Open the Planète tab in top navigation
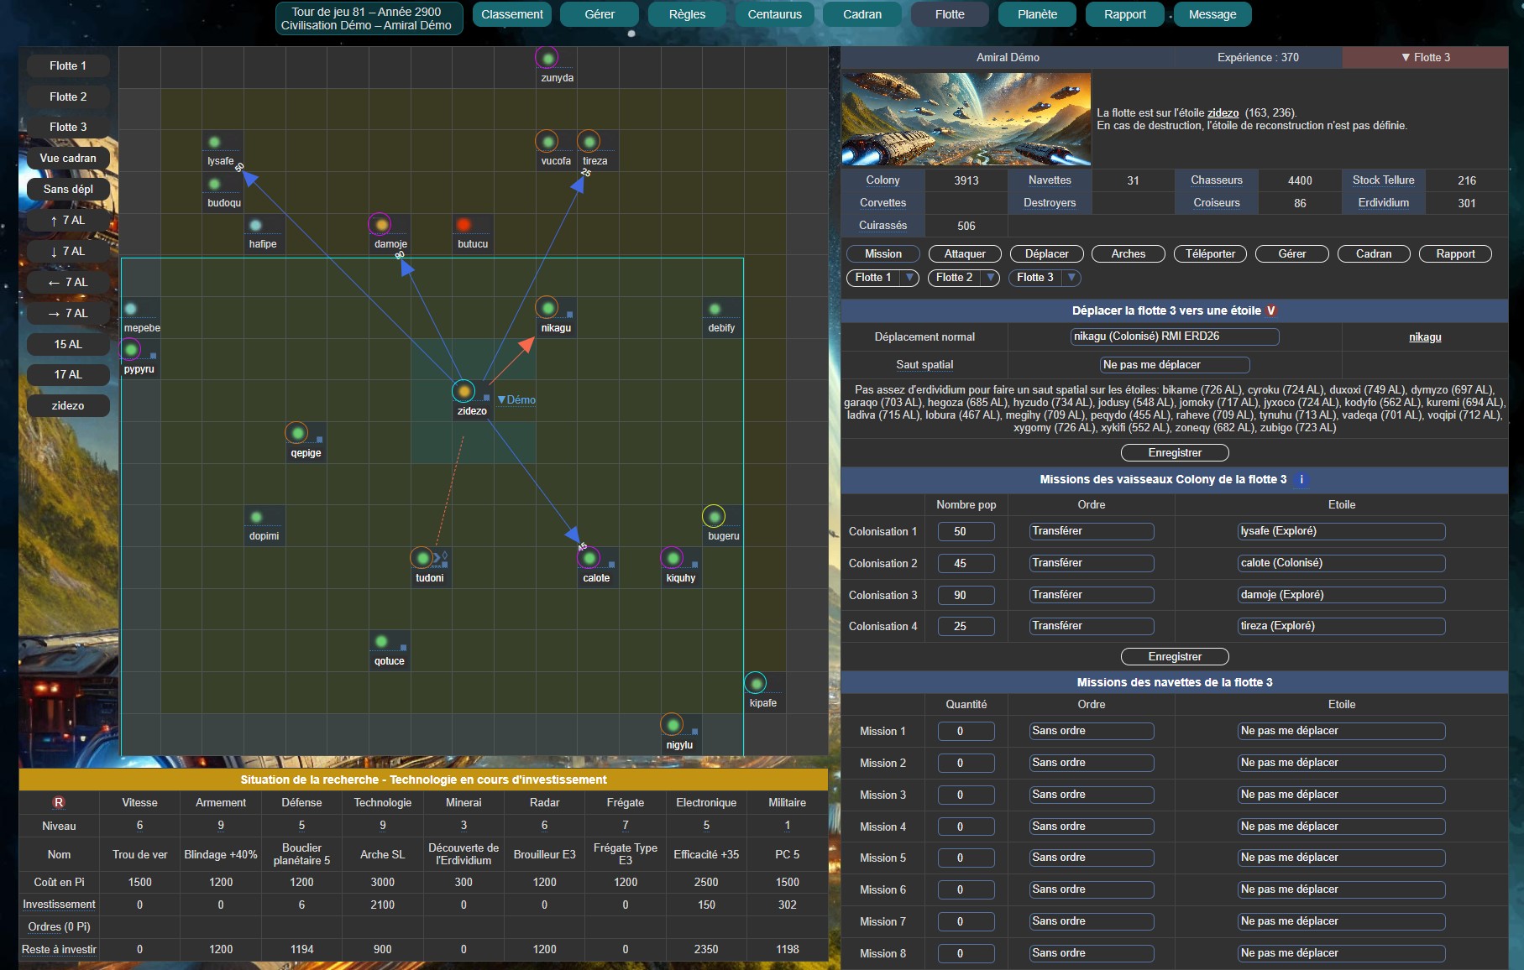The width and height of the screenshot is (1524, 970). coord(1037,14)
